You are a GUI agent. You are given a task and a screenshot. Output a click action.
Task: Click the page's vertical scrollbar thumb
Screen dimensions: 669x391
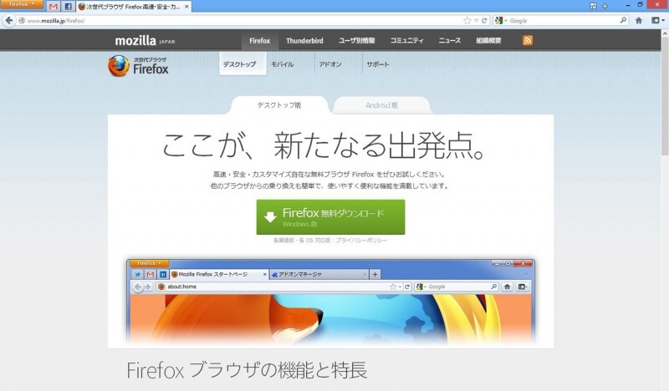click(665, 96)
